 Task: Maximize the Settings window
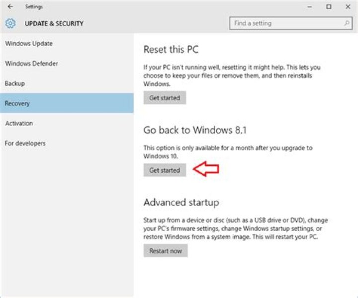point(329,7)
